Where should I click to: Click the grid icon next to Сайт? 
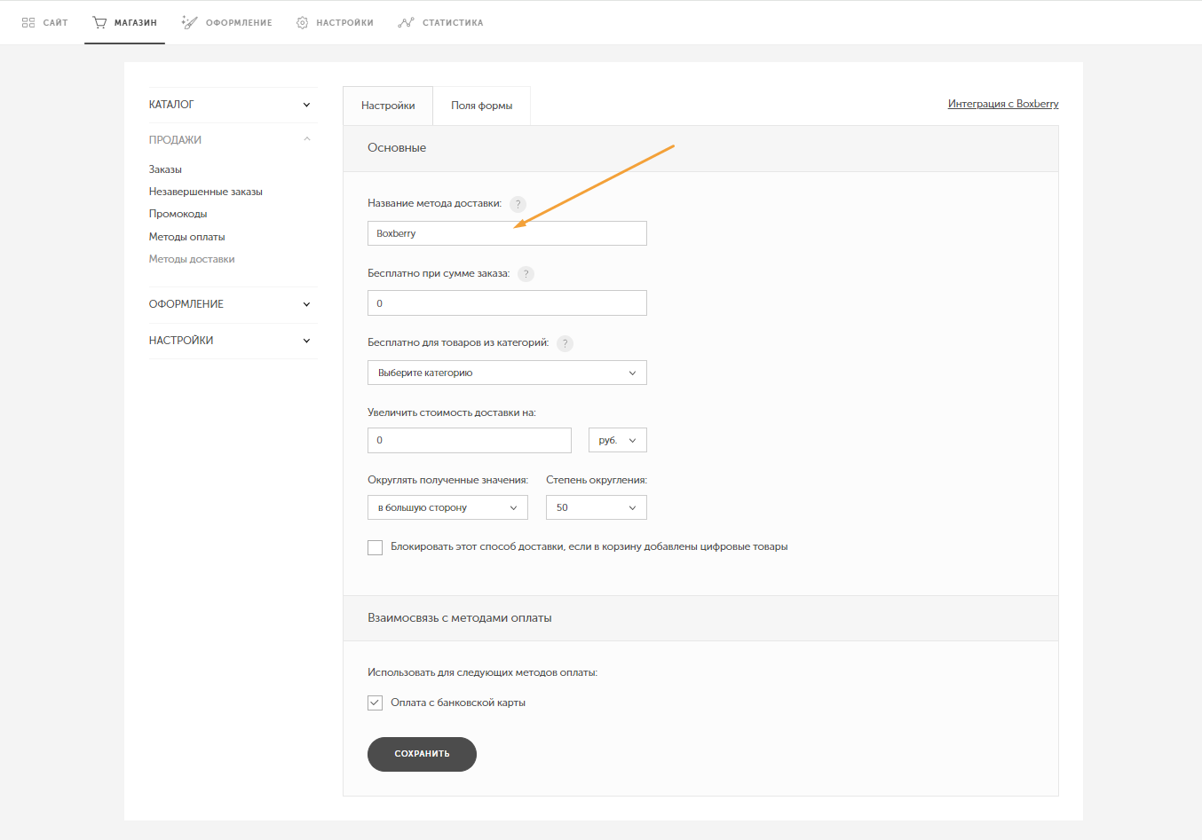28,22
